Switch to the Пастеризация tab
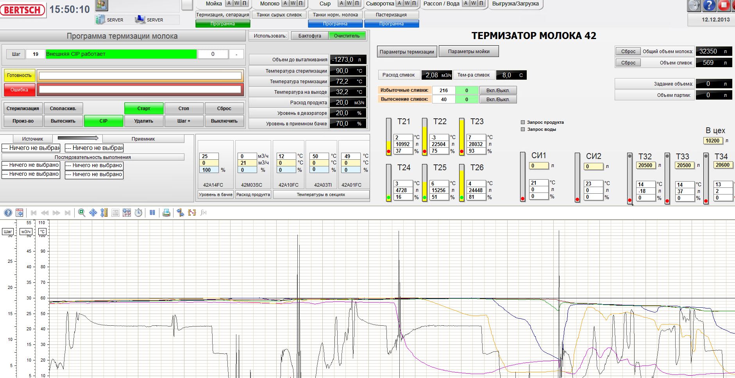Screen dimensions: 735x378 point(391,15)
